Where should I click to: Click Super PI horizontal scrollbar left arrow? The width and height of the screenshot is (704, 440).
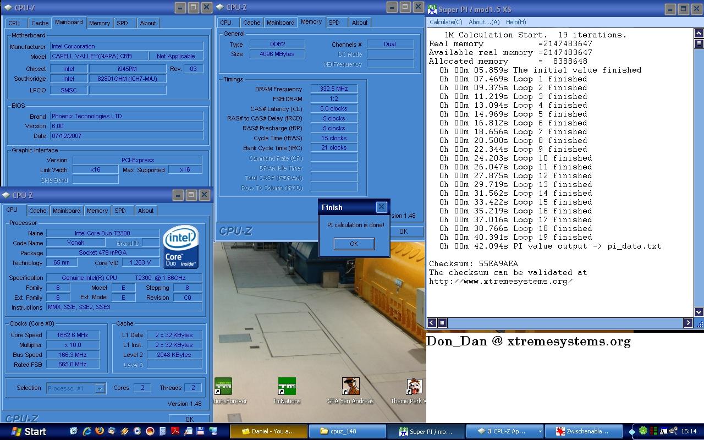tap(432, 323)
